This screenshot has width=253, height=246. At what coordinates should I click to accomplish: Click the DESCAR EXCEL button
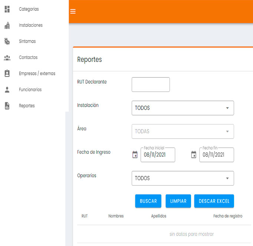click(x=214, y=201)
